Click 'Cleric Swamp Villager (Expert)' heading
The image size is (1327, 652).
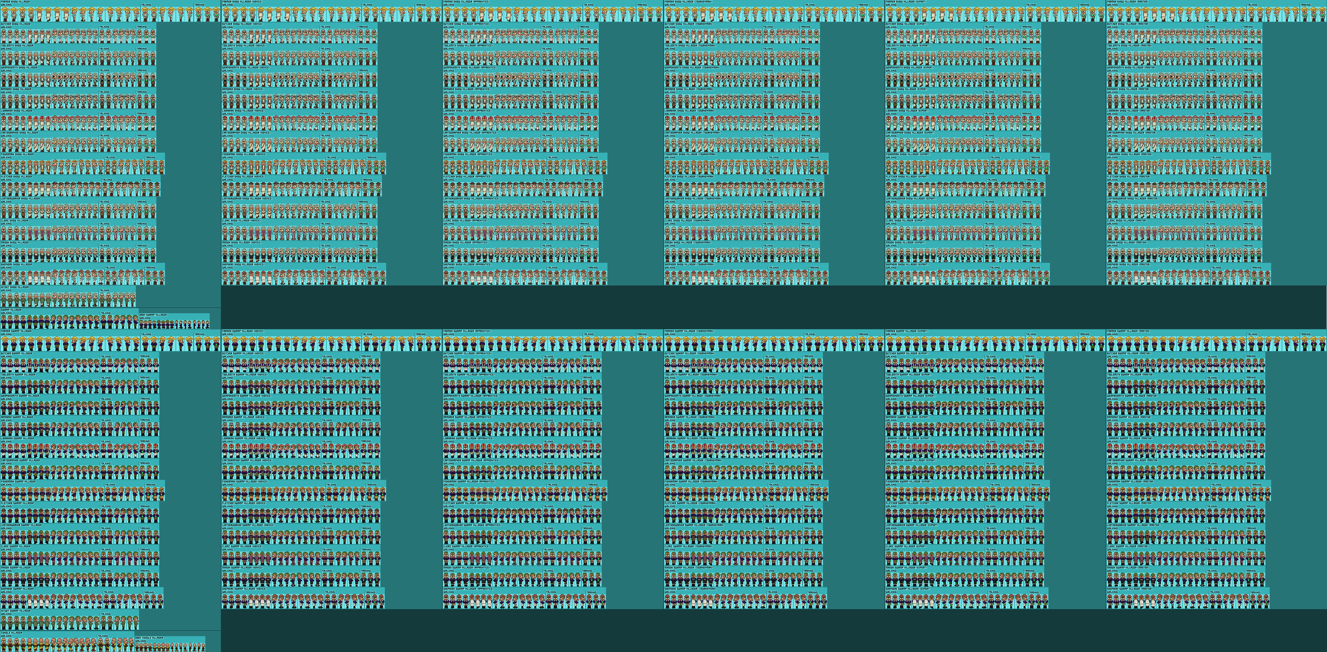coord(905,547)
